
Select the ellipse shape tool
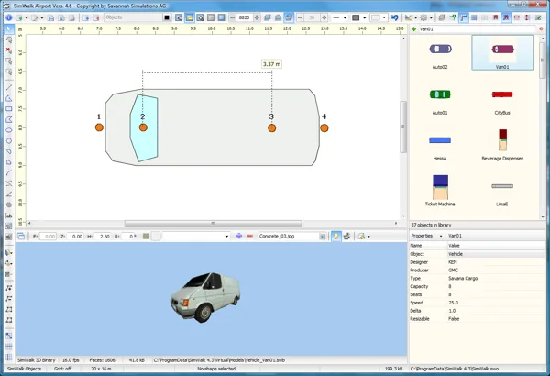pos(9,130)
